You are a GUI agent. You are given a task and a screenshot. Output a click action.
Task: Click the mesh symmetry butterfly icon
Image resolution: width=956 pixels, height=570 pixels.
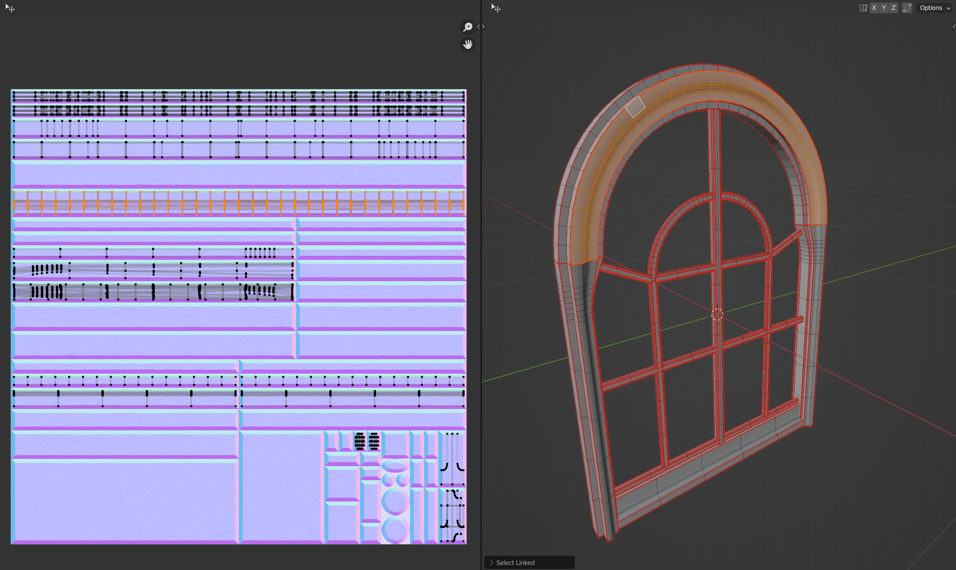click(x=863, y=8)
